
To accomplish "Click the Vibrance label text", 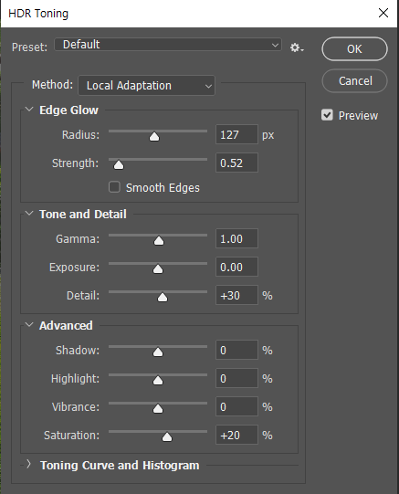I will (x=76, y=407).
